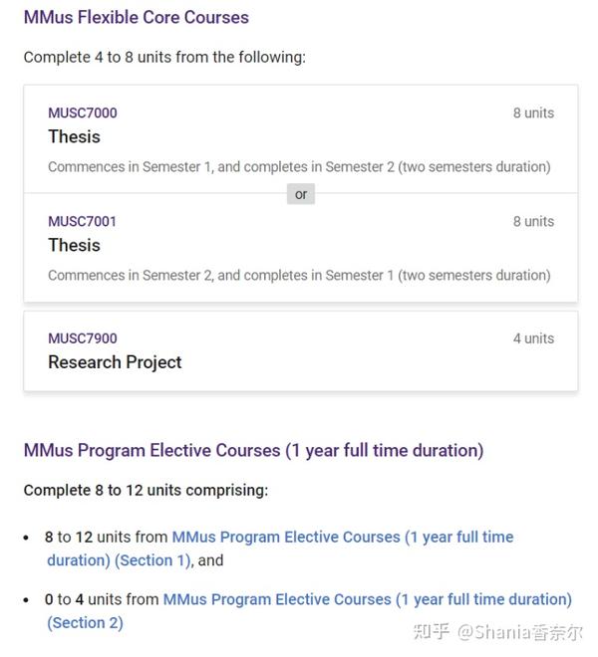
Task: Click the MMus Flexible Core Courses heading
Action: (137, 17)
